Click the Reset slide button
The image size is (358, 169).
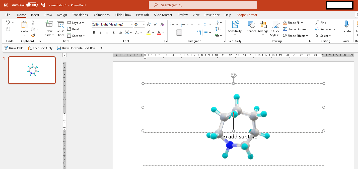[73, 29]
